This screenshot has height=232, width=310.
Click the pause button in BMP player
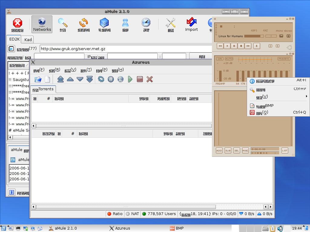[234, 46]
